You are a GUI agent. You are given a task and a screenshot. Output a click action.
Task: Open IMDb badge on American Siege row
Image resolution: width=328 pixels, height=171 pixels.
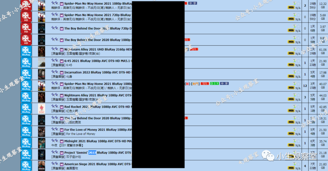tap(291, 168)
